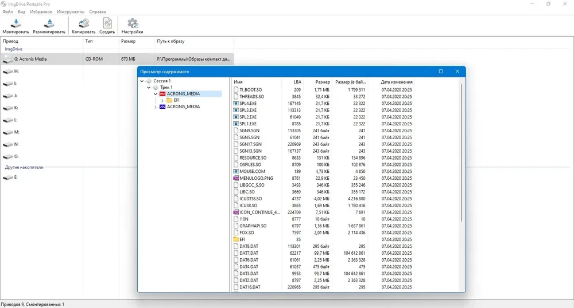Select the G: Acronis Media drive icon

point(7,59)
